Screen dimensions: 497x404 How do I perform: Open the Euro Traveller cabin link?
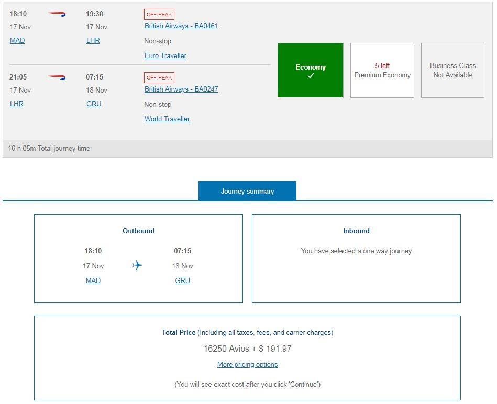165,55
